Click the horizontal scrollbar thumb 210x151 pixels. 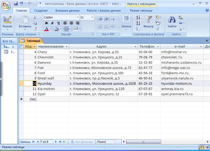point(143,142)
